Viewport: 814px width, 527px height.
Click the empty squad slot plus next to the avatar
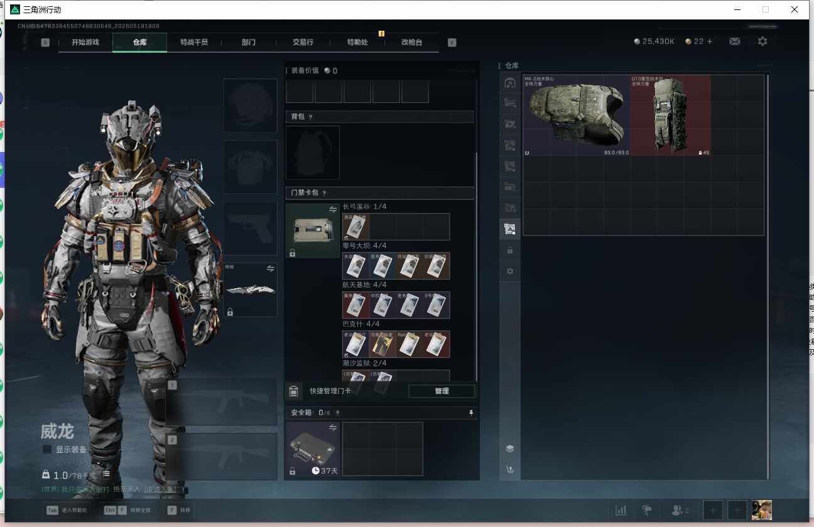tap(737, 511)
